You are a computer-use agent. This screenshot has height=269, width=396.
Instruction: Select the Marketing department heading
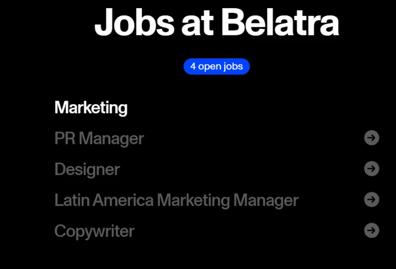[x=91, y=108]
